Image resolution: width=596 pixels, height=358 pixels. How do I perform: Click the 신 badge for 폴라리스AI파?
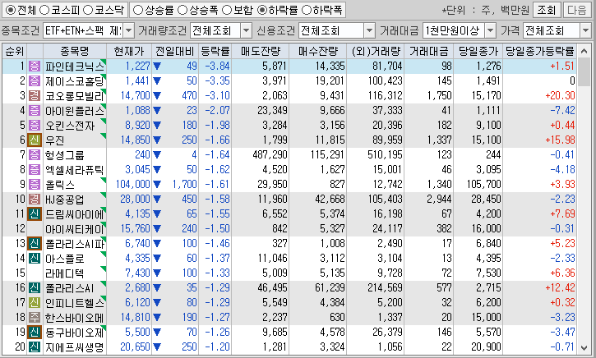[35, 244]
